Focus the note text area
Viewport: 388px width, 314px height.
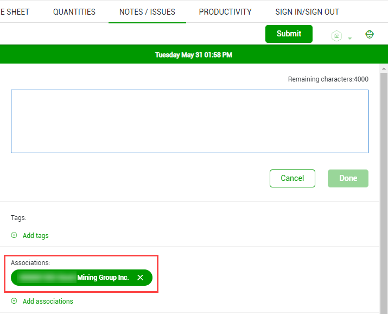(x=189, y=121)
